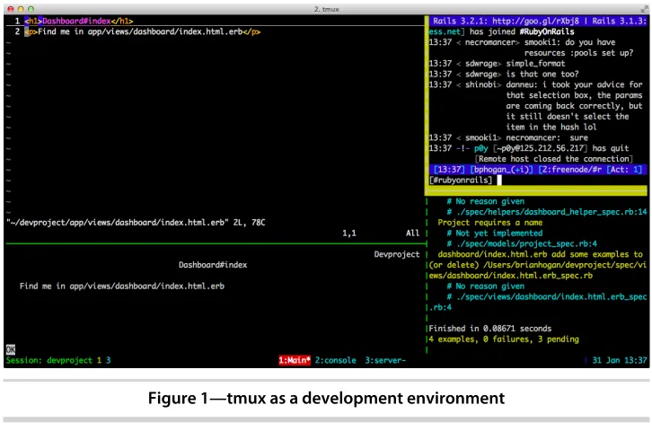Click 'Remote host closed the connection' text
Screen dimensions: 652x440
(554, 159)
